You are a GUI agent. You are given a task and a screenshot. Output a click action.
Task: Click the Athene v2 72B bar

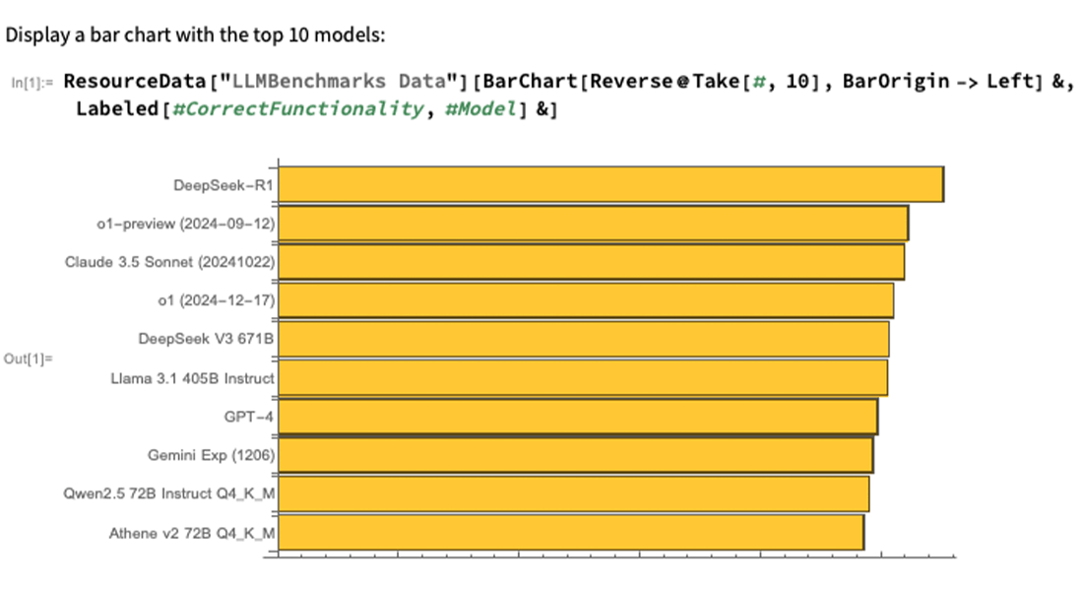pos(570,533)
